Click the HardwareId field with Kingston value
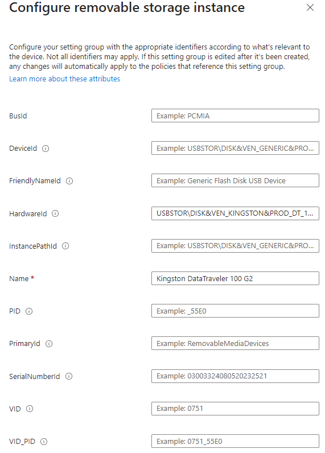The image size is (325, 453). click(235, 213)
